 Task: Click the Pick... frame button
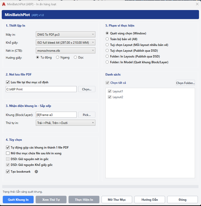tap(87, 115)
